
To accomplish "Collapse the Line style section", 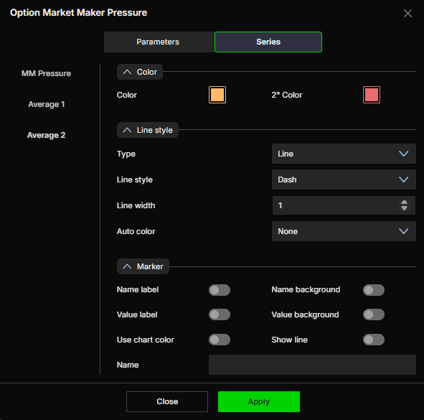I will pyautogui.click(x=147, y=130).
